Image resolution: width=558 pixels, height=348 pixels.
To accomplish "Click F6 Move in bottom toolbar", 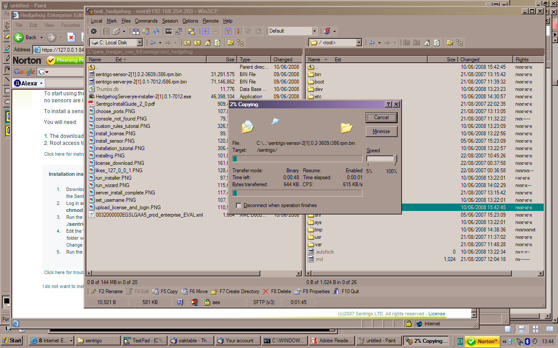I will click(x=194, y=291).
